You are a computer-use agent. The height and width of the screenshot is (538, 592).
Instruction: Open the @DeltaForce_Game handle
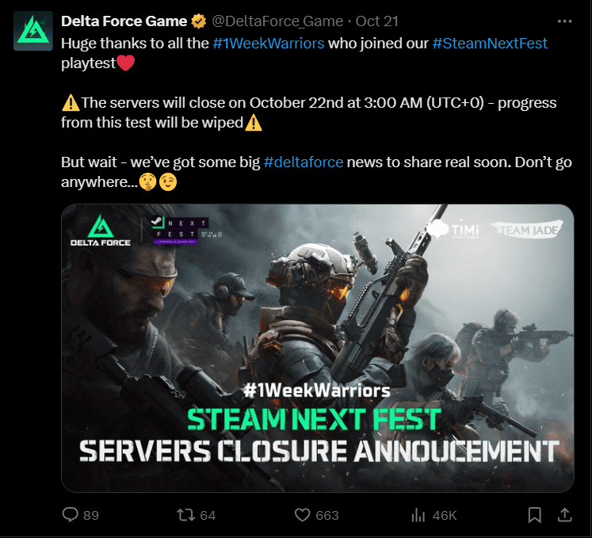coord(277,21)
